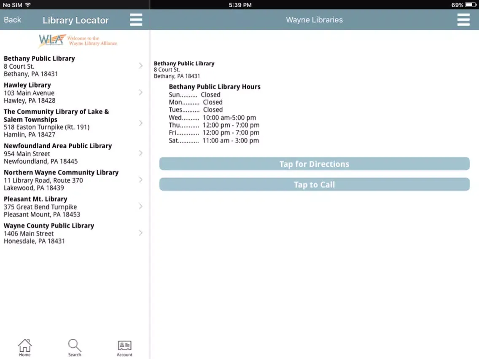The width and height of the screenshot is (479, 359).
Task: Tap the Library Locator header title
Action: (x=75, y=20)
